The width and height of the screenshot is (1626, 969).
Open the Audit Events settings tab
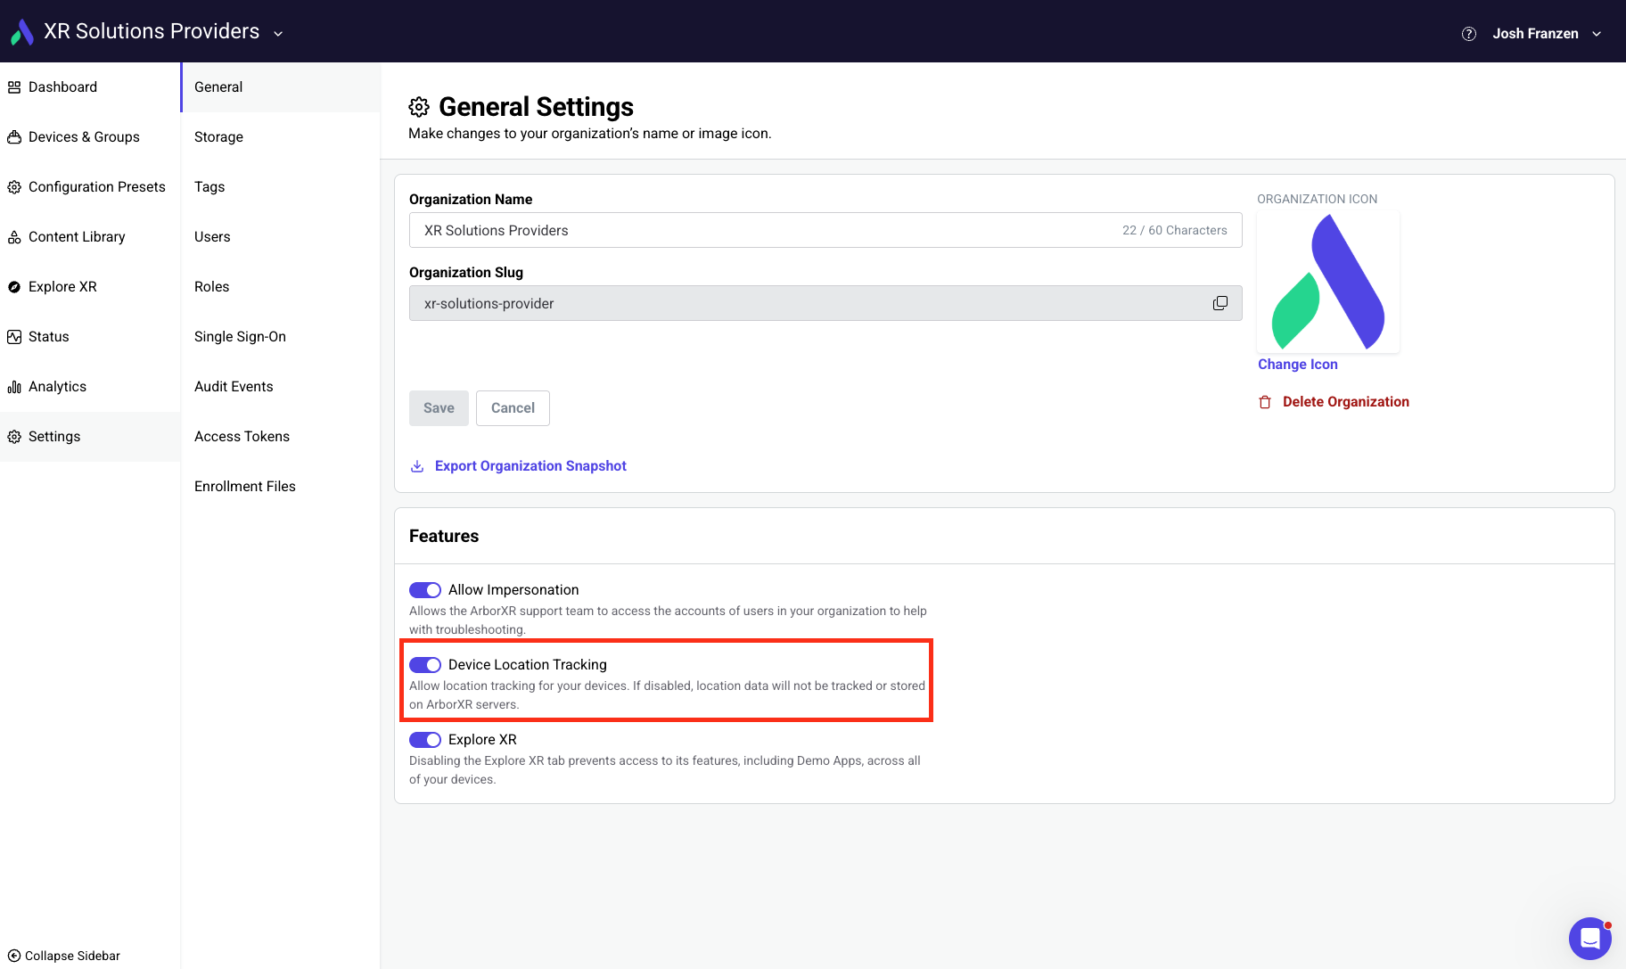click(281, 387)
